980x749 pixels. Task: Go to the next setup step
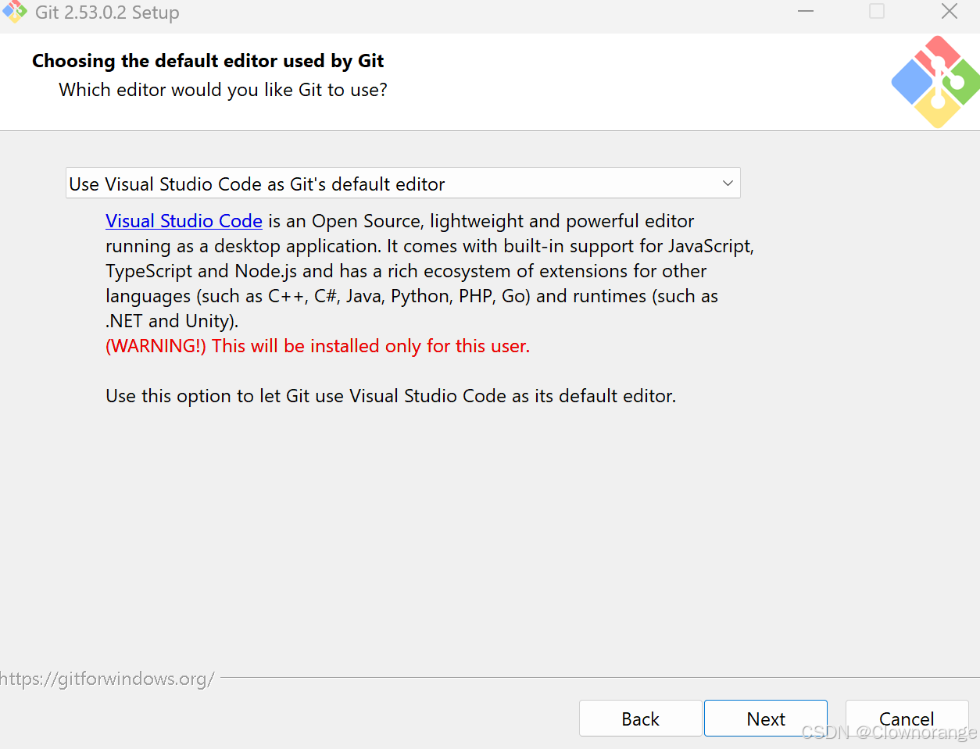click(765, 719)
